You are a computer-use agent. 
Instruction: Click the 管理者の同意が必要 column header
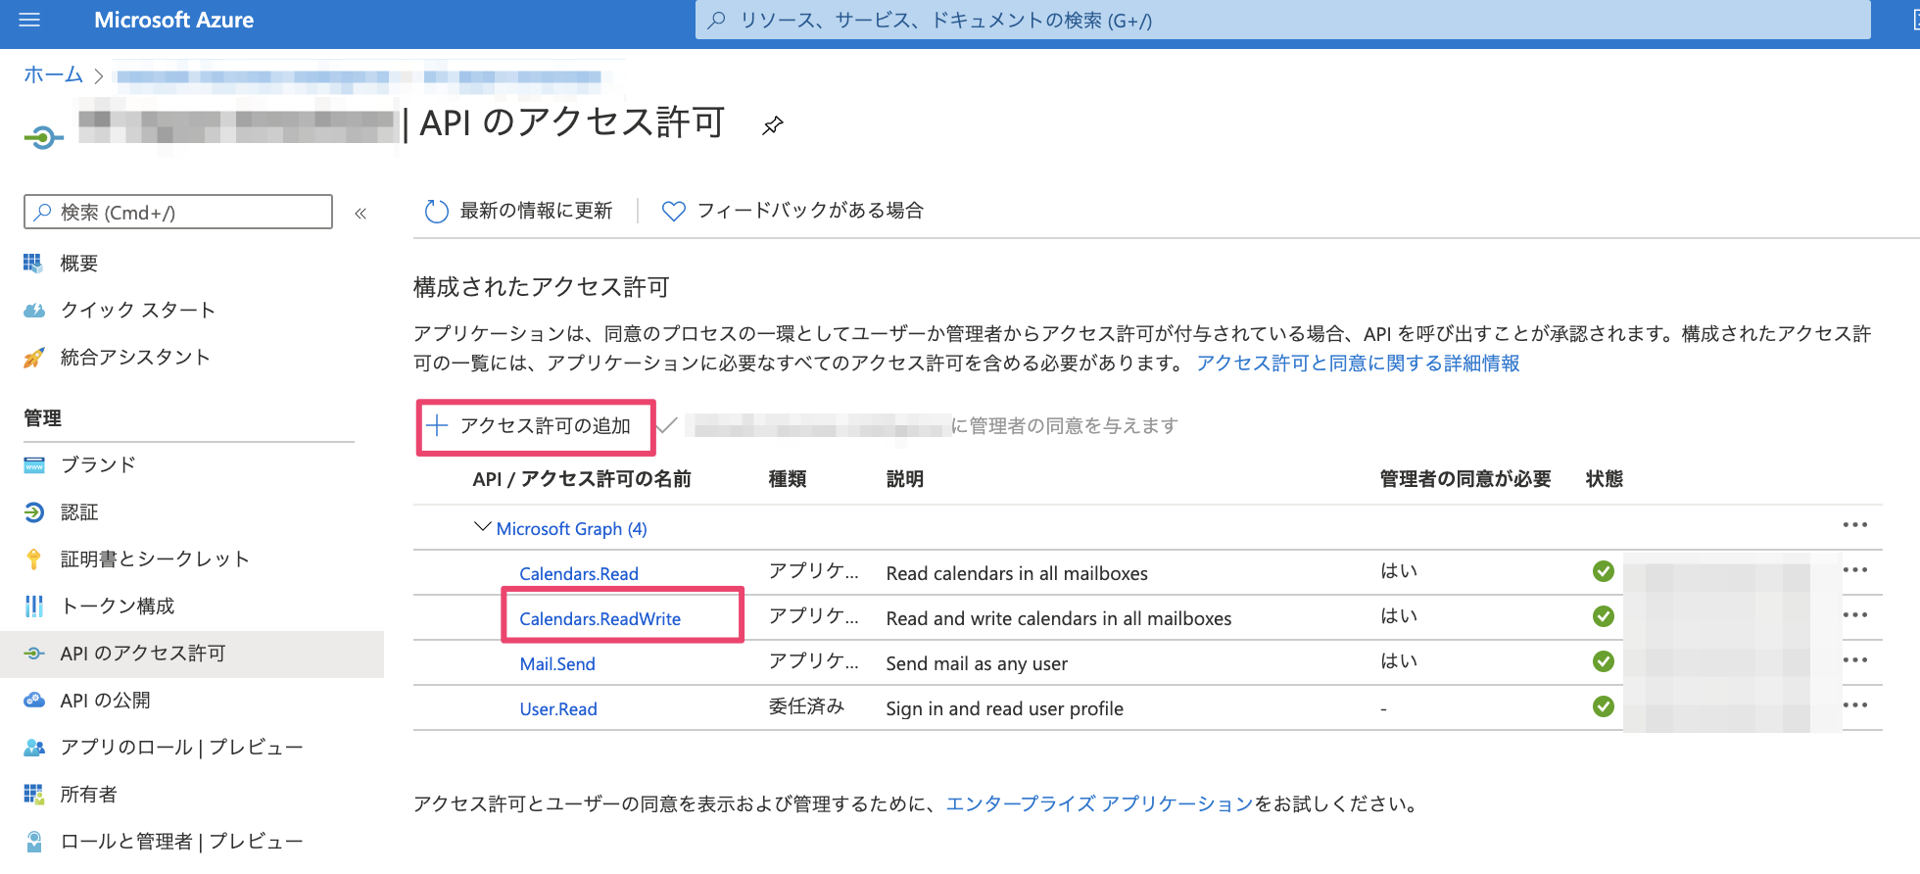1464,478
